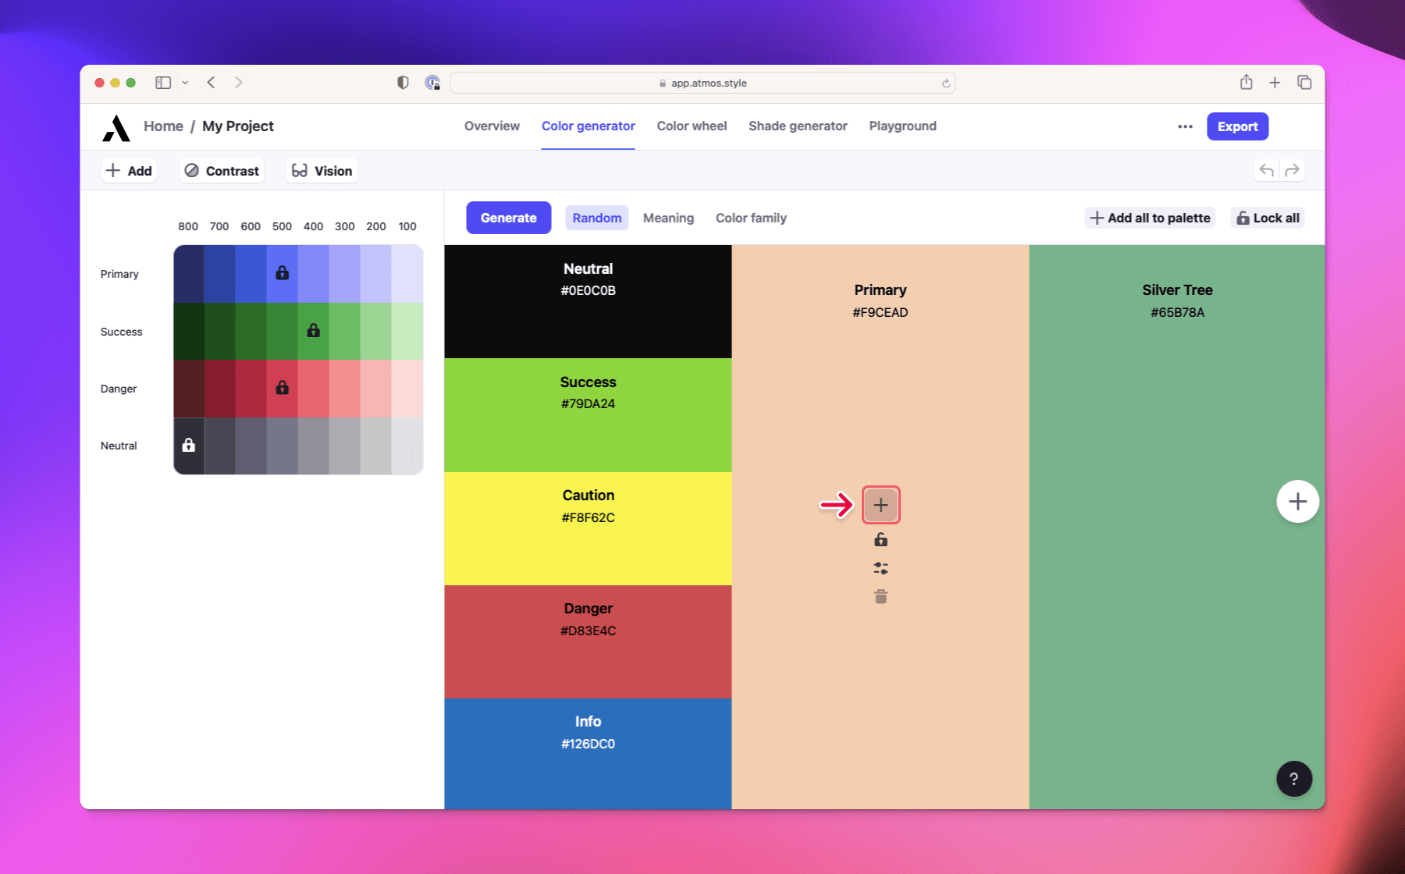Open the Contrast checker tool
This screenshot has height=874, width=1405.
tap(221, 170)
